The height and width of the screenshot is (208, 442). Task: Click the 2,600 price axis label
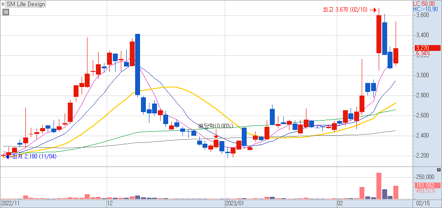423,116
